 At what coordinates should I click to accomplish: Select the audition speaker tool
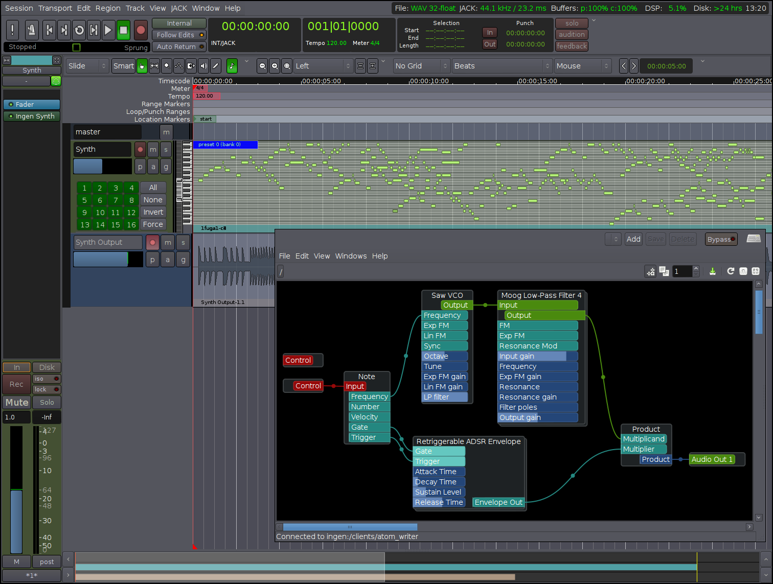(x=203, y=66)
